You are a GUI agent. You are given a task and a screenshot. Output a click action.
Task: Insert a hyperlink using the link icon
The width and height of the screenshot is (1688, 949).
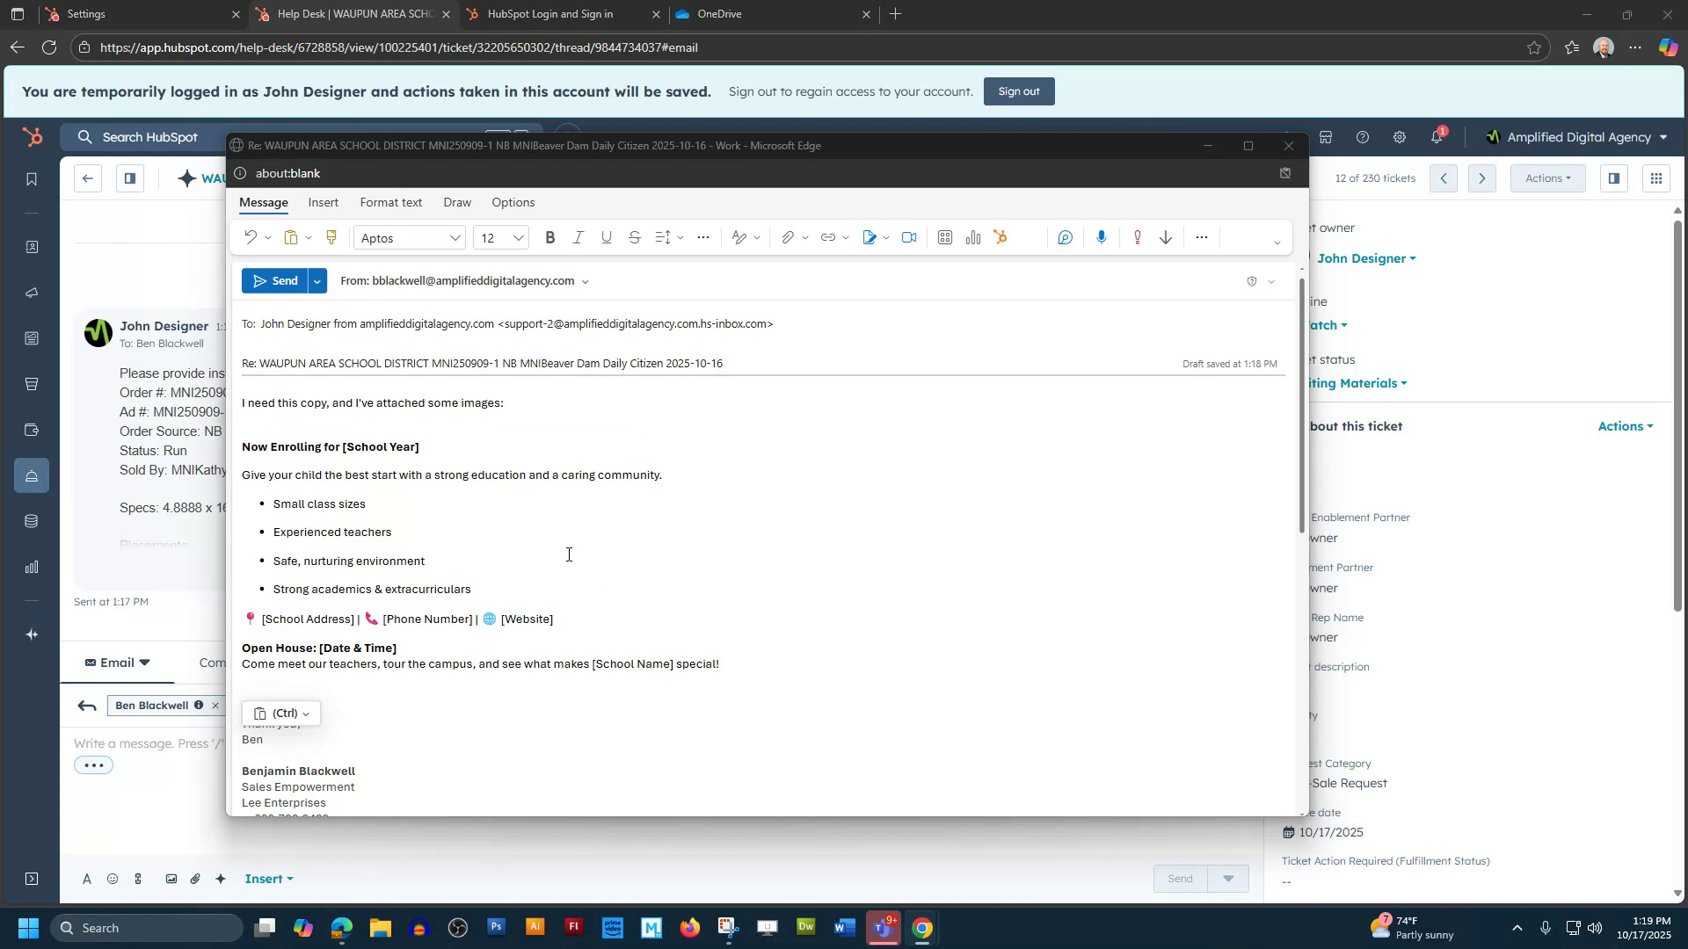[x=827, y=237]
